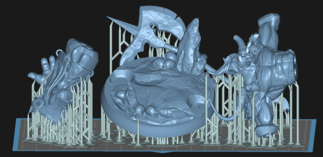The image size is (323, 157).
Task: Select the left arm torso model
Action: pos(67,81)
